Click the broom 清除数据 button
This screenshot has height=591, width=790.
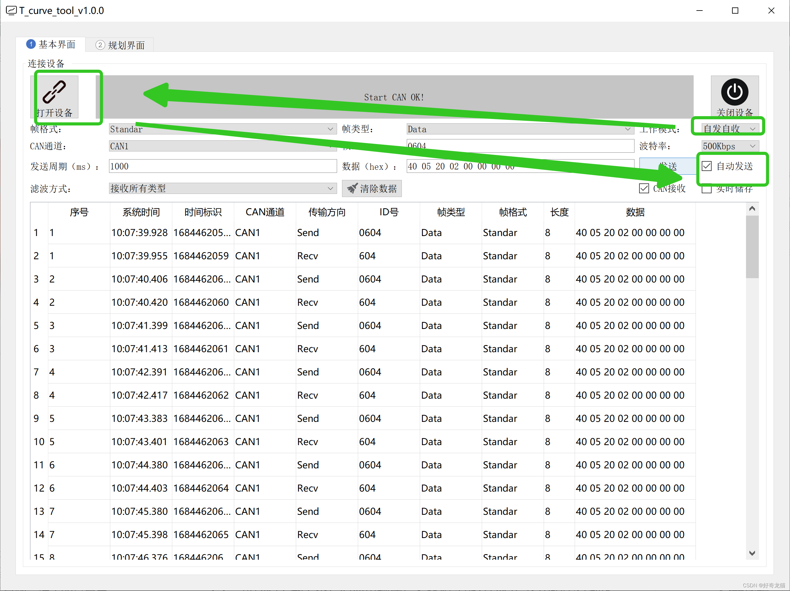click(372, 188)
